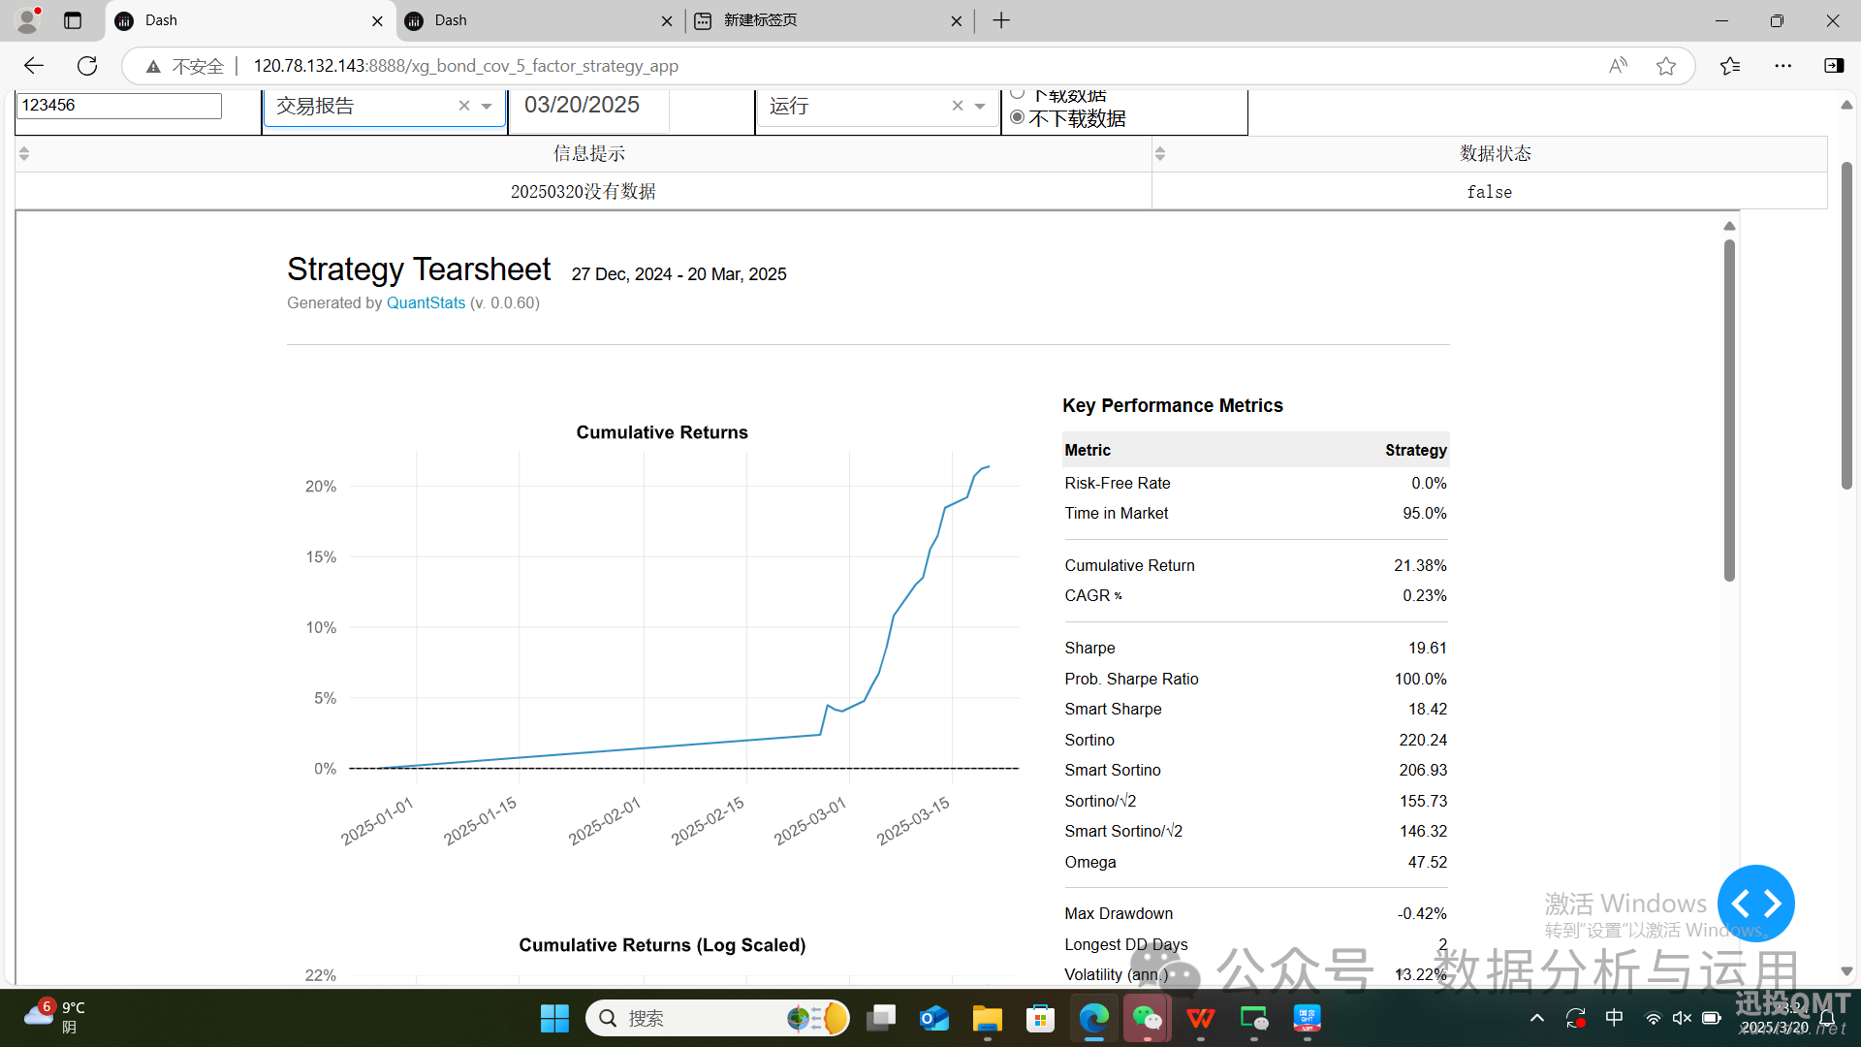This screenshot has width=1861, height=1047.
Task: Open the Wi-Fi network tray icon
Action: tap(1654, 1018)
